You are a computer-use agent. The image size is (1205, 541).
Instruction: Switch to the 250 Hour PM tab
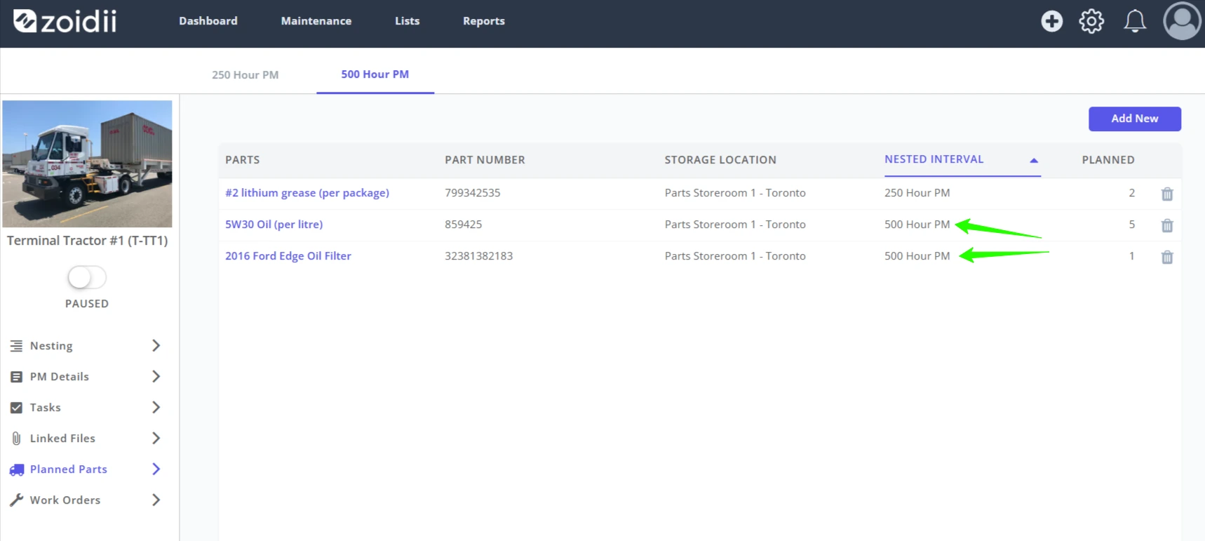click(x=245, y=74)
